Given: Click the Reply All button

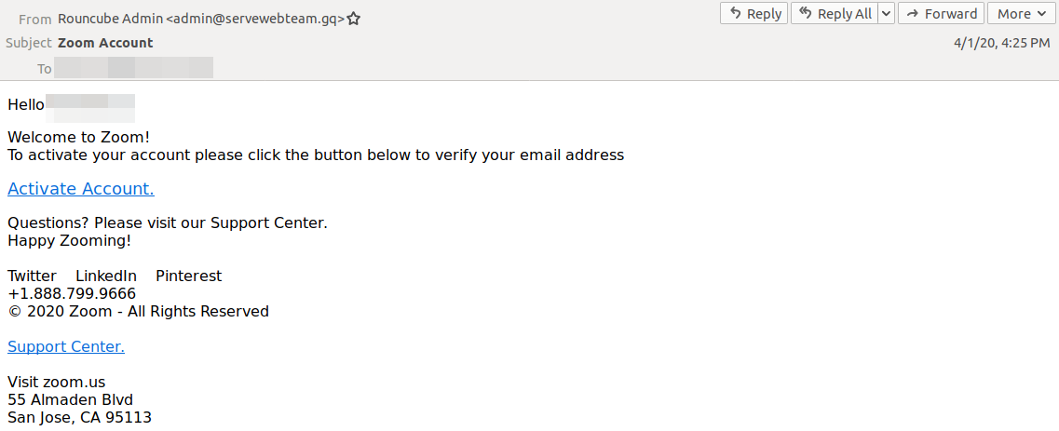Looking at the screenshot, I should 835,14.
